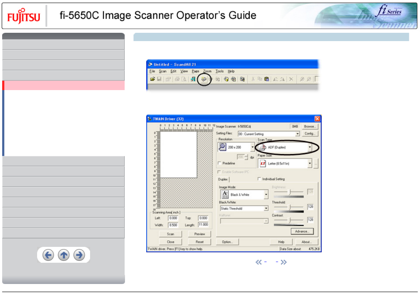This screenshot has width=420, height=293.
Task: Go to the next page arrow button
Action: 79,255
